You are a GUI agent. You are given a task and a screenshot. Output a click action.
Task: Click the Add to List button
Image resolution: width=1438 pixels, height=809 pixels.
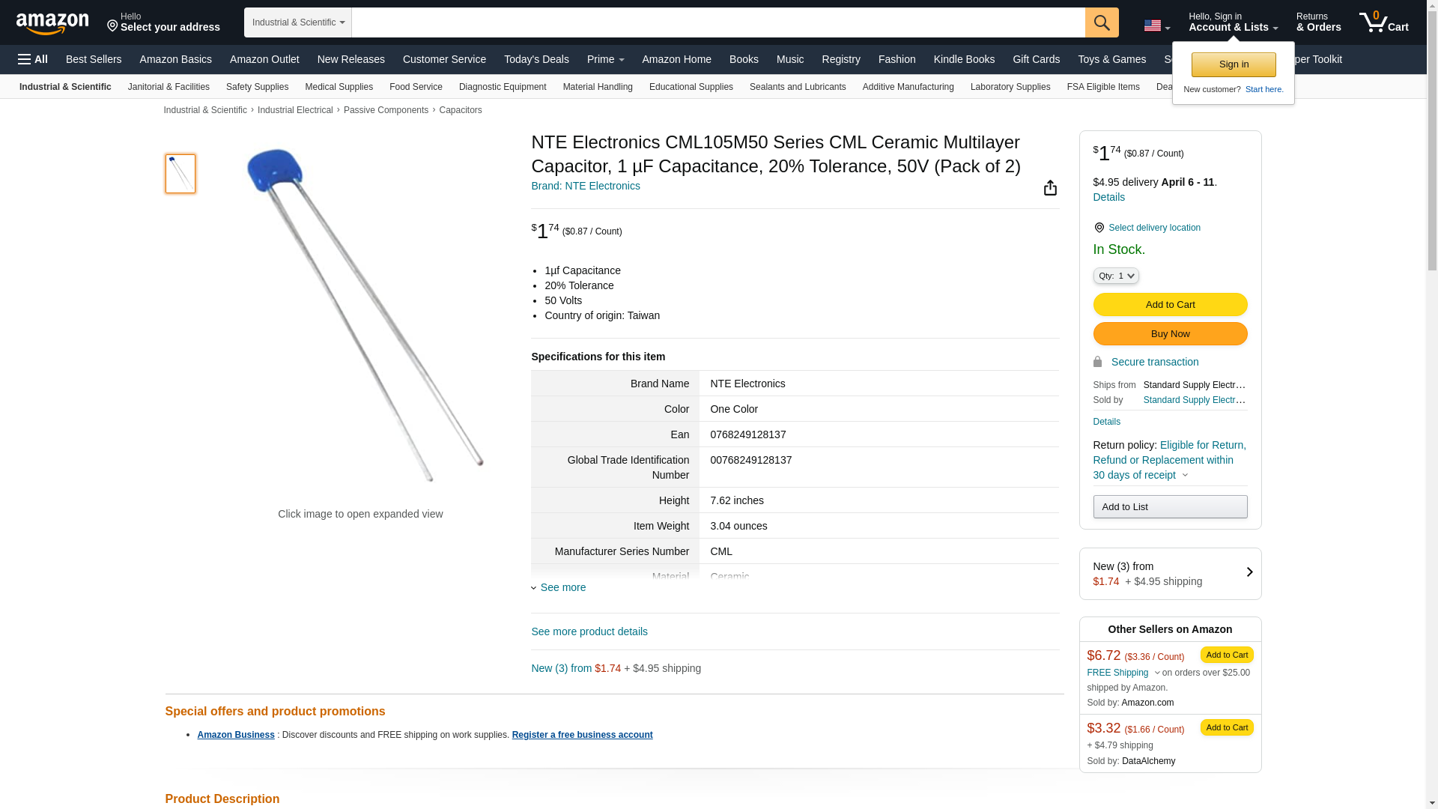tap(1170, 507)
